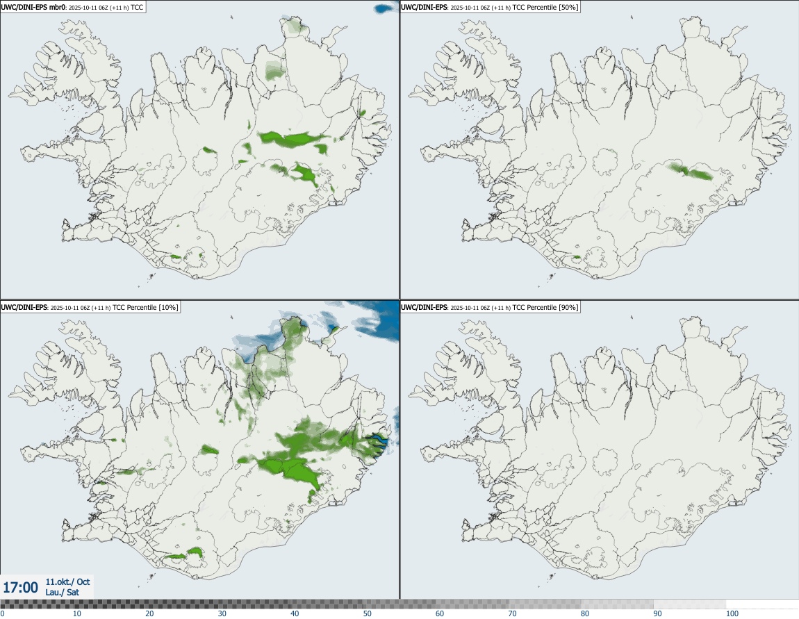Click the 40 tick on cloud scale
Viewport: 799px width, 619px height.
(295, 613)
